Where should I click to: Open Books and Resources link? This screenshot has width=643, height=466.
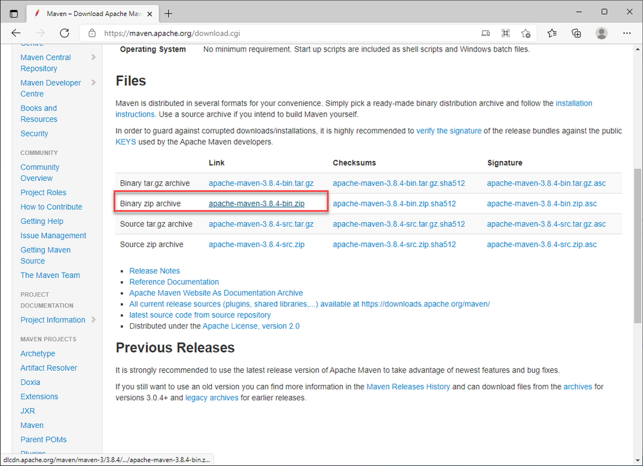click(39, 114)
